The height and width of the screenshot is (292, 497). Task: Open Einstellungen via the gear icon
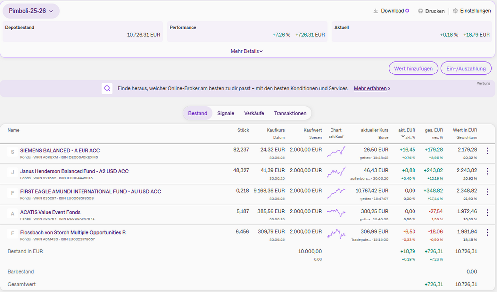click(x=455, y=11)
